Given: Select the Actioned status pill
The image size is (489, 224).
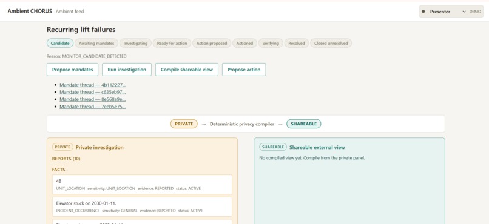Looking at the screenshot, I should click(244, 43).
